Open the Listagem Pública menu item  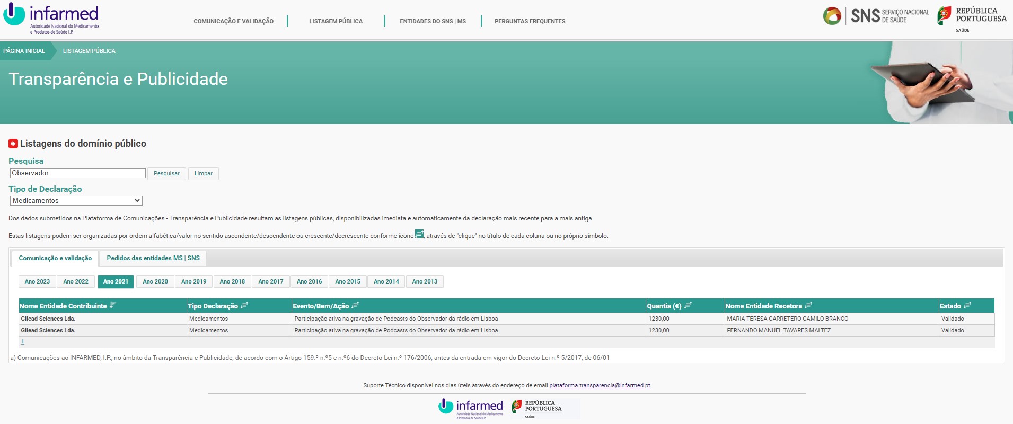tap(336, 21)
